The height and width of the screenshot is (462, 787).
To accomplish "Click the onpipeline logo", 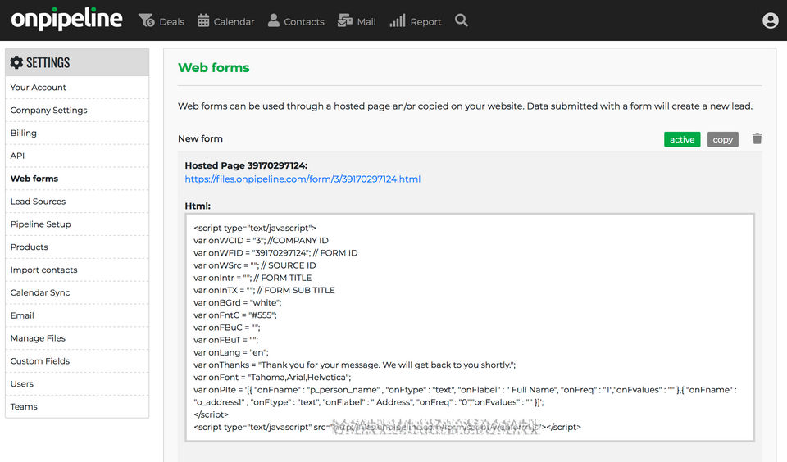I will click(66, 20).
